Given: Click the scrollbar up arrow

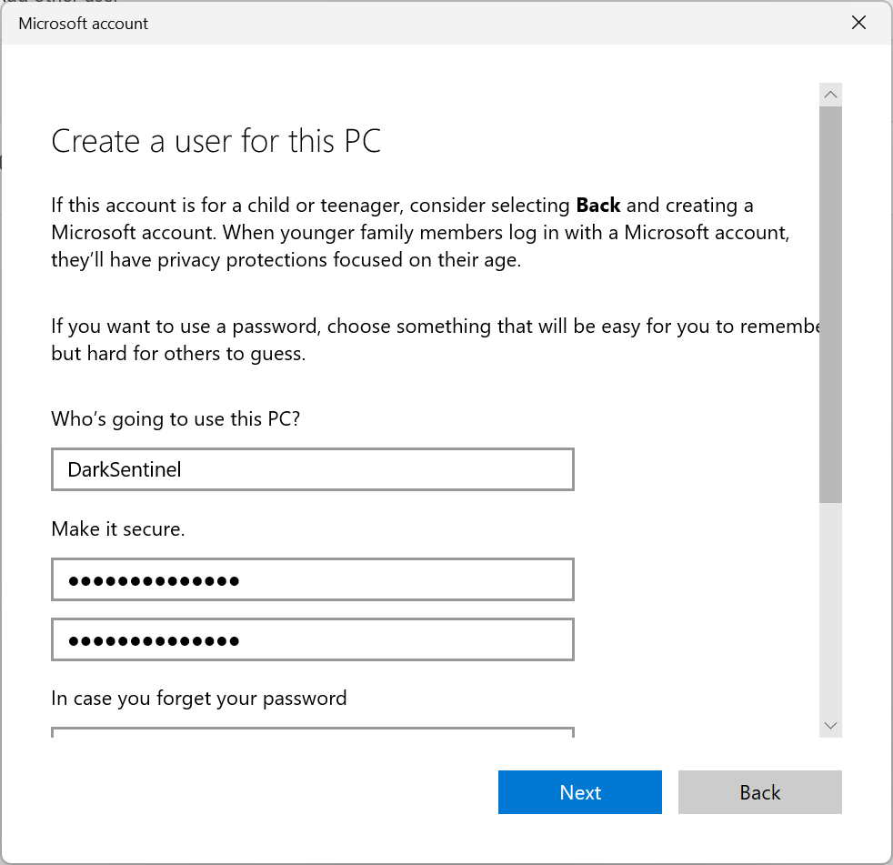Looking at the screenshot, I should [x=830, y=95].
